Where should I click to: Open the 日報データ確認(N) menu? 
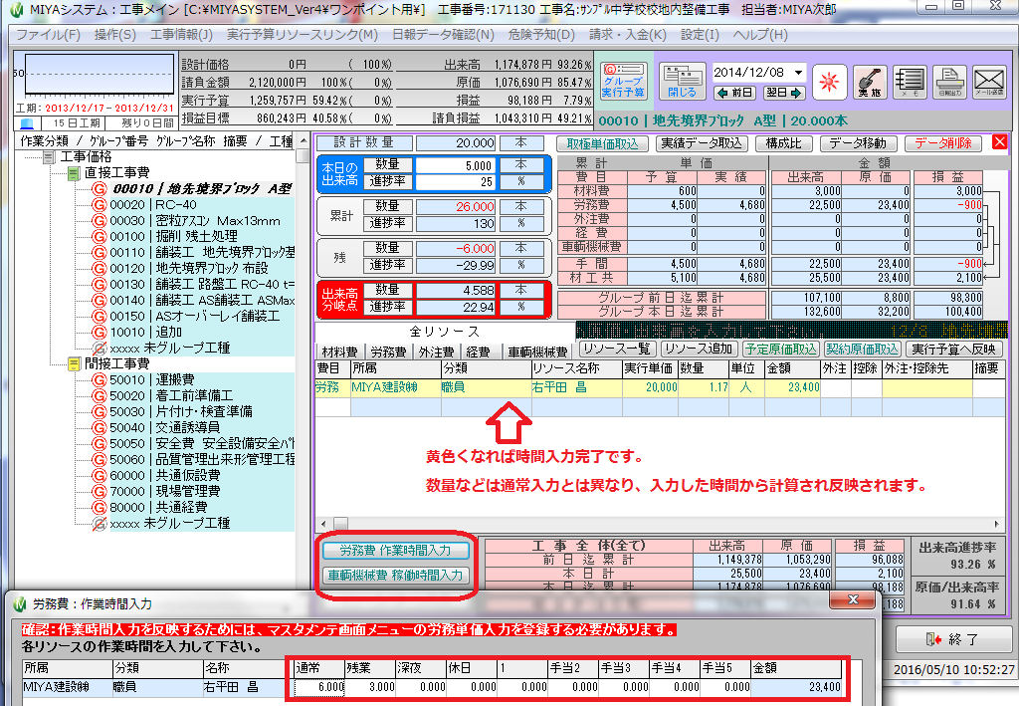click(x=443, y=35)
